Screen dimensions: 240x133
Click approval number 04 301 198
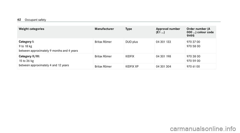[x=163, y=56]
